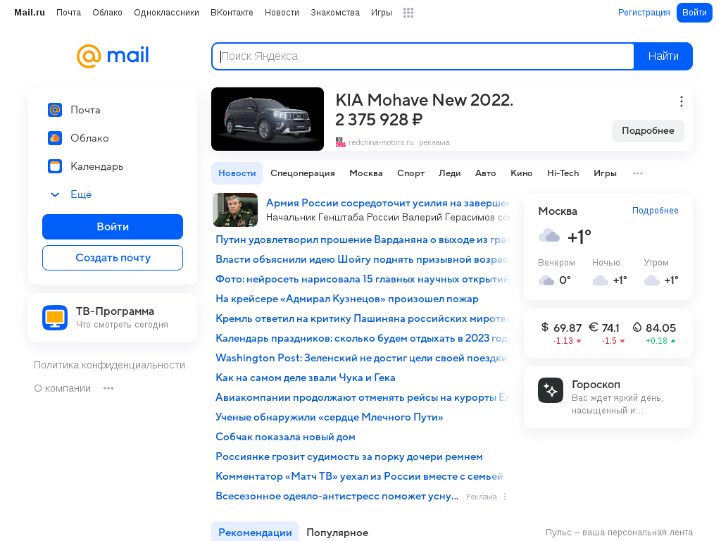Click the blue Войти button in the sidebar
The image size is (721, 541).
pyautogui.click(x=113, y=227)
